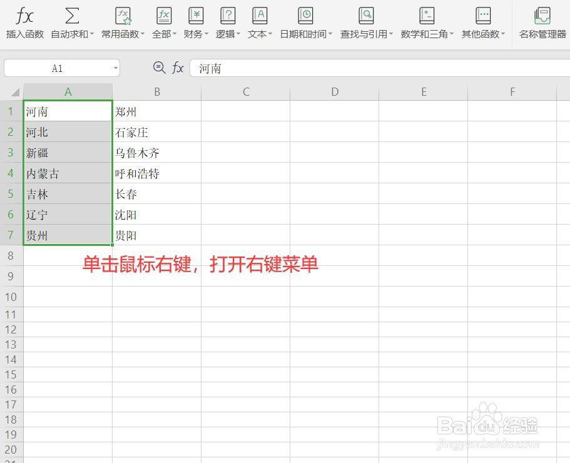
Task: Open the Insert Function (插入函数) dialog
Action: click(x=24, y=22)
